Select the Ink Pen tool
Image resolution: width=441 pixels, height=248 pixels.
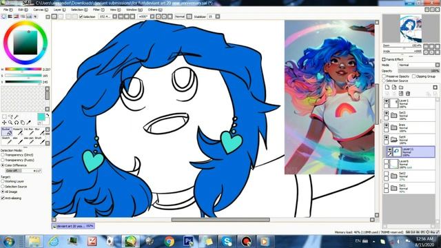click(x=28, y=132)
